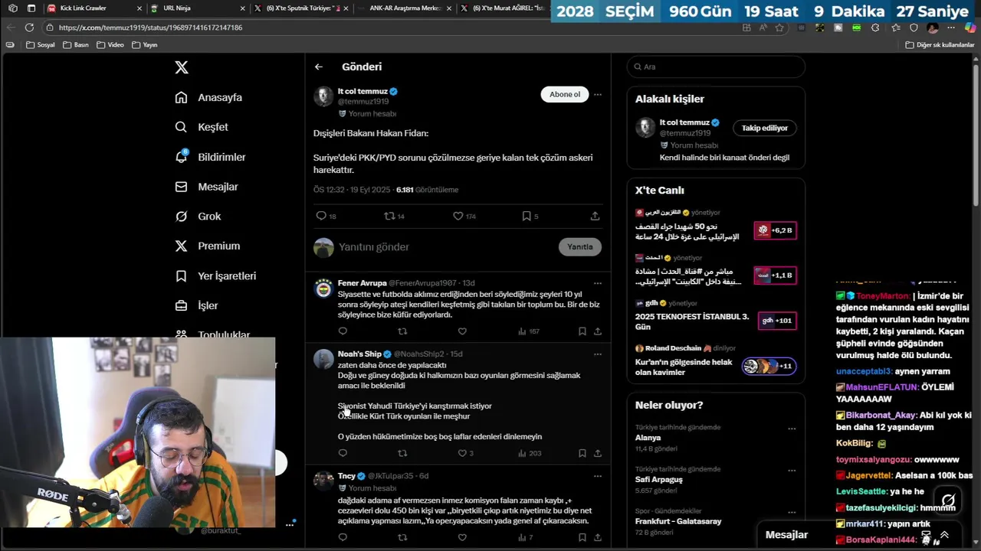This screenshot has width=981, height=551.
Task: Switch to the URL Ninja tab
Action: coord(195,8)
